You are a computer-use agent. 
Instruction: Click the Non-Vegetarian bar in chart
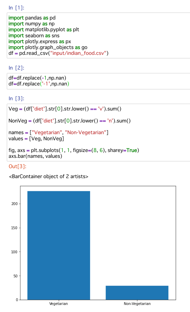tap(137, 293)
